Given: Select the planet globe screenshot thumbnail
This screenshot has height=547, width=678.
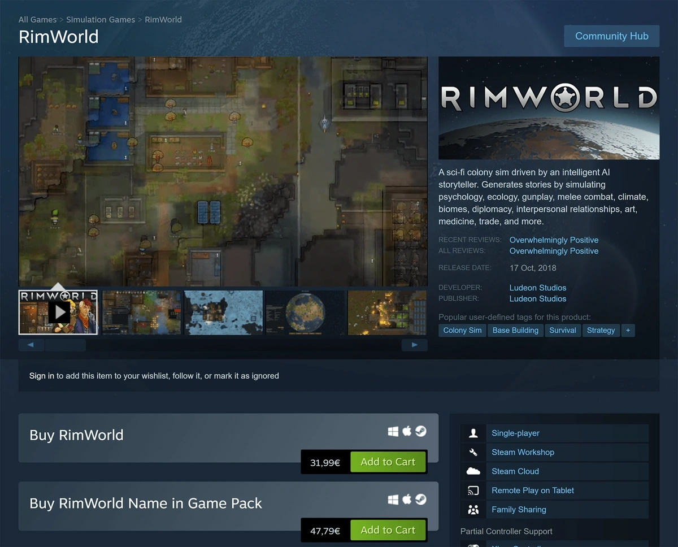Looking at the screenshot, I should [x=305, y=312].
